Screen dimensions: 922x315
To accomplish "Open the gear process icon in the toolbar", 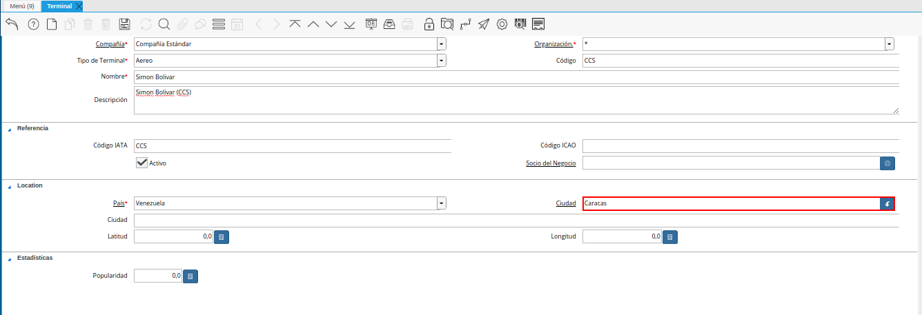I will pos(502,24).
